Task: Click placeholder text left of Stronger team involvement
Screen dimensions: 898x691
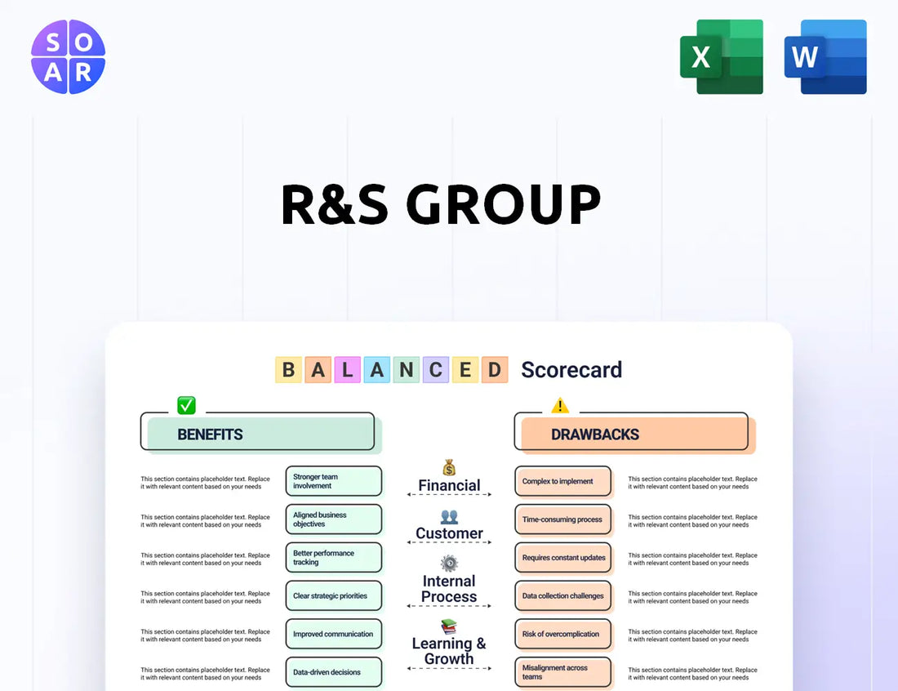Action: point(205,483)
